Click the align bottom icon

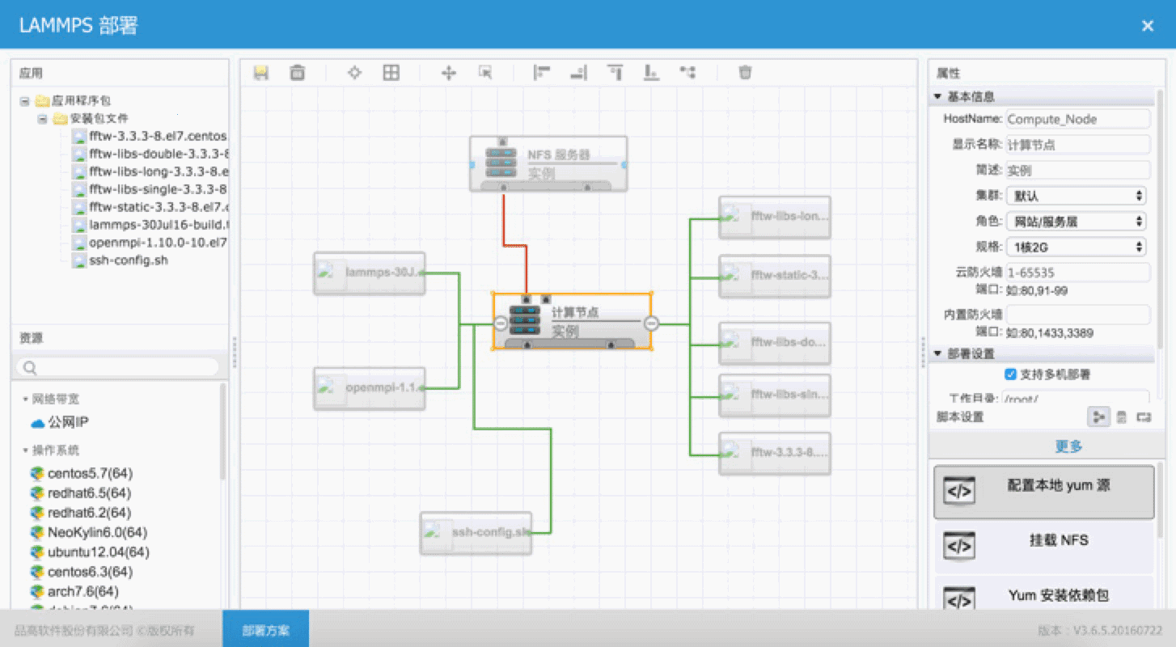point(651,73)
